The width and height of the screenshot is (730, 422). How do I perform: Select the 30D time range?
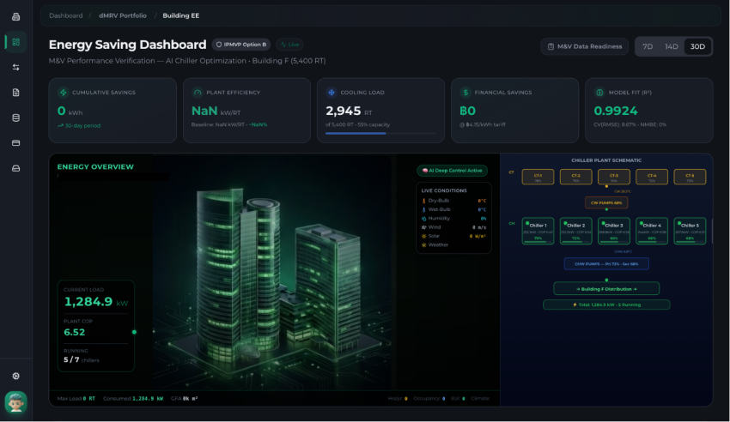(x=697, y=46)
